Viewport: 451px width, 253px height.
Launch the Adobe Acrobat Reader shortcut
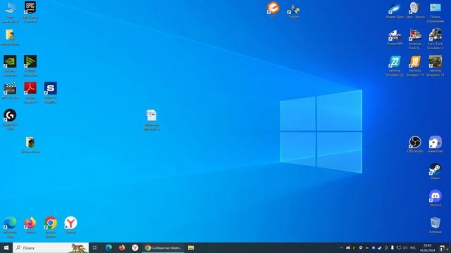tap(30, 92)
